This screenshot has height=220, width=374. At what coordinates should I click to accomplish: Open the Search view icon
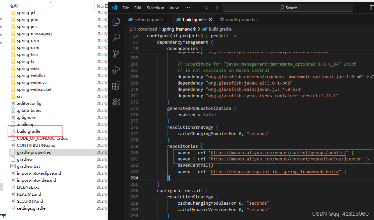(x=116, y=37)
